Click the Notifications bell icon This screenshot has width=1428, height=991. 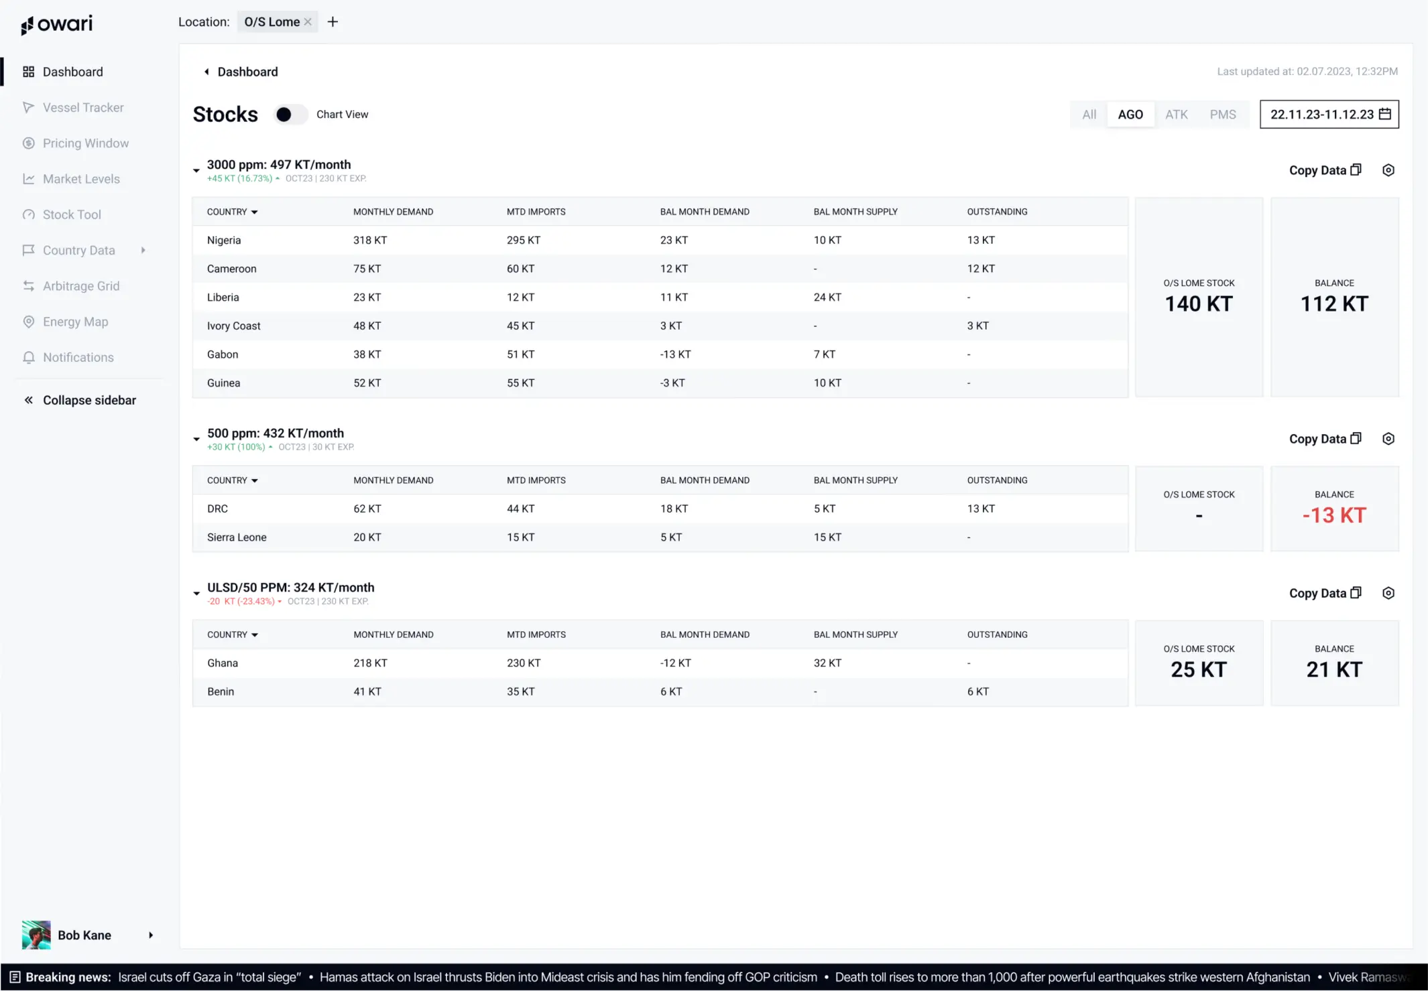click(x=28, y=358)
